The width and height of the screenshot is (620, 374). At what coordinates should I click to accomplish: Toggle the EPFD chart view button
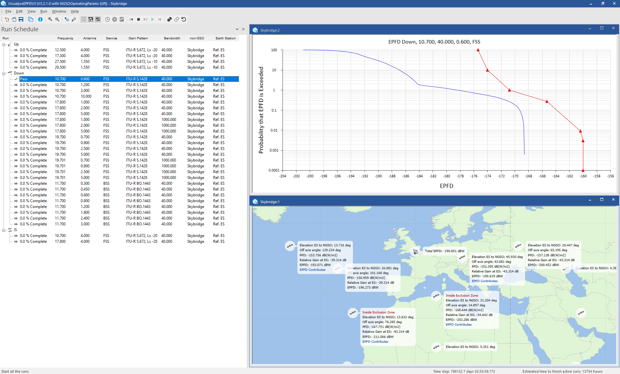[x=98, y=19]
